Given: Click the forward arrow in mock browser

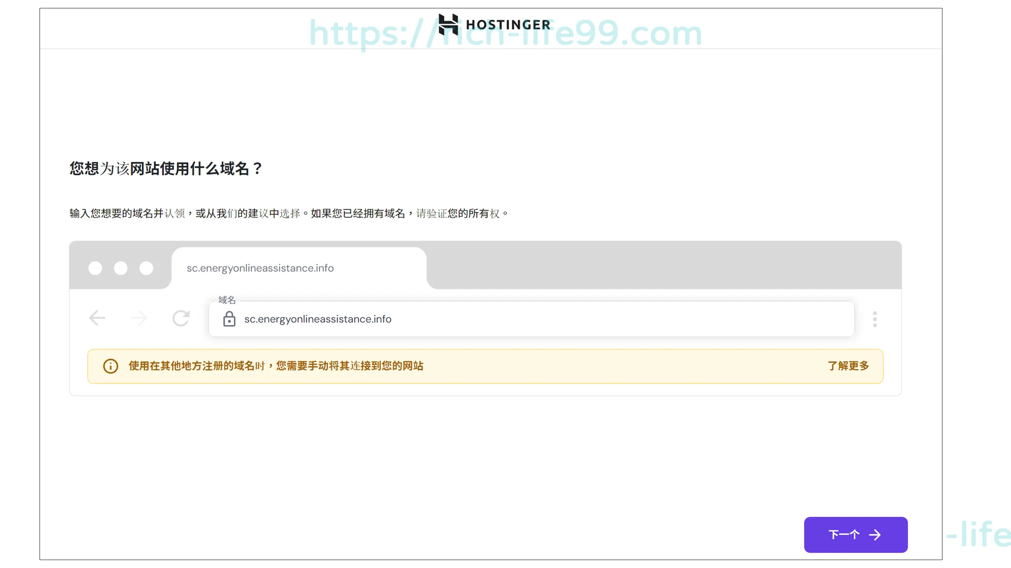Looking at the screenshot, I should (139, 318).
